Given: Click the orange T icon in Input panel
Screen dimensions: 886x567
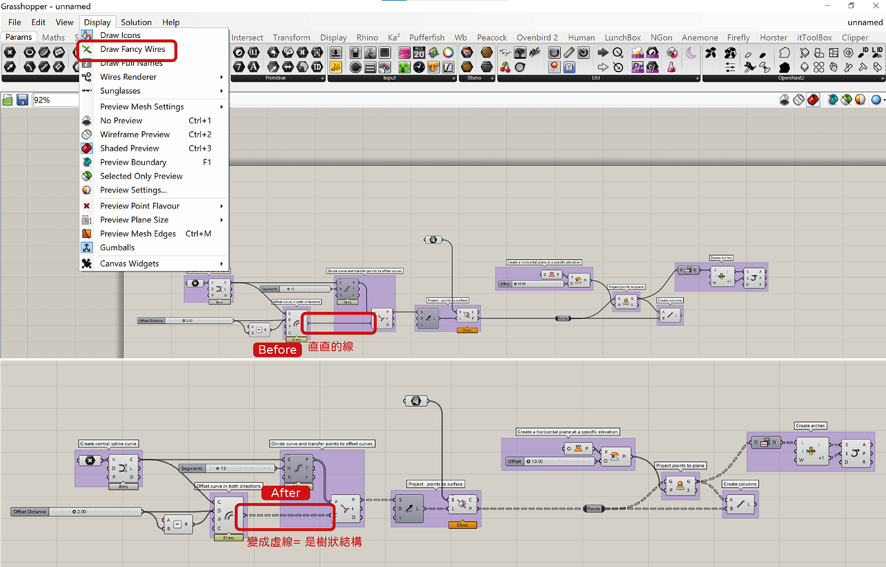Looking at the screenshot, I should (434, 66).
